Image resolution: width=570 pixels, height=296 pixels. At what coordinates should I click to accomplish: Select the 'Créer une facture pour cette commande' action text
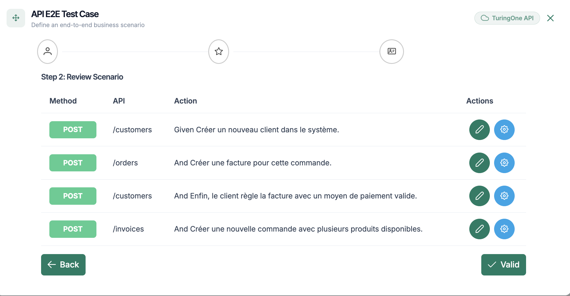[x=252, y=163]
